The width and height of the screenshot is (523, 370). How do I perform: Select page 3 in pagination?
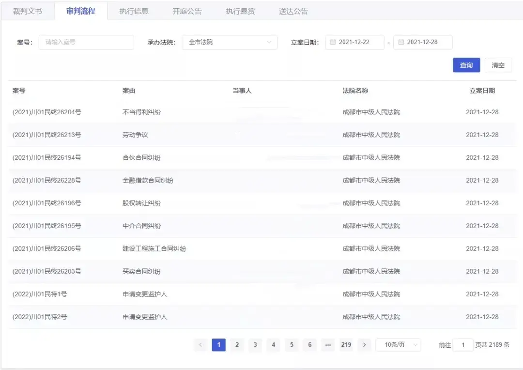click(x=255, y=345)
